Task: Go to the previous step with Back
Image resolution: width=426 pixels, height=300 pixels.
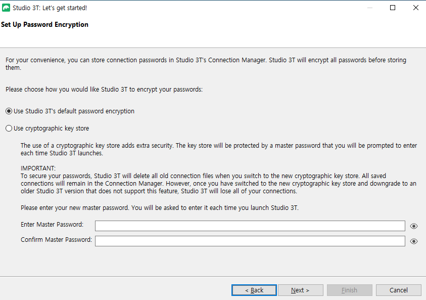Action: 254,290
